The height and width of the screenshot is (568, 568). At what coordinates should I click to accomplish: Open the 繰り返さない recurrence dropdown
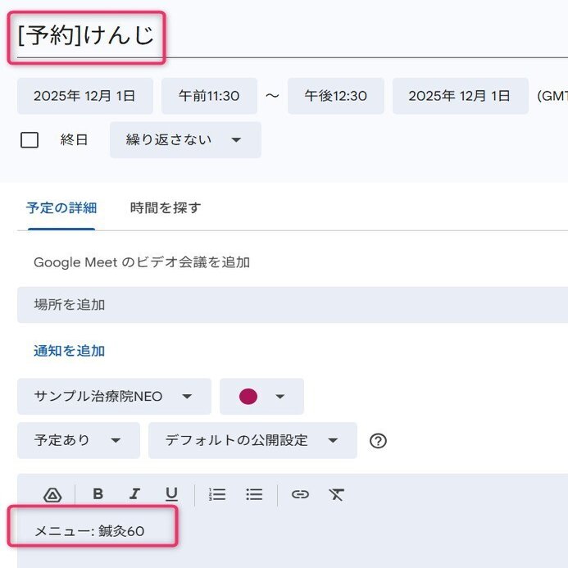185,140
